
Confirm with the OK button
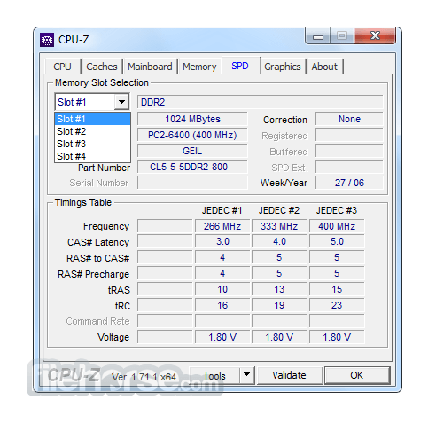coord(357,375)
